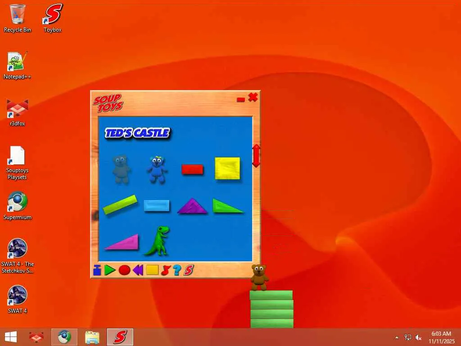Viewport: 461px width, 346px height.
Task: Click the red up-down scroll arrow
Action: [x=256, y=155]
